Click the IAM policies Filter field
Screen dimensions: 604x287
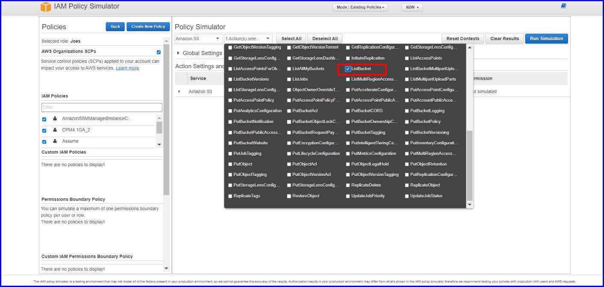(x=102, y=107)
